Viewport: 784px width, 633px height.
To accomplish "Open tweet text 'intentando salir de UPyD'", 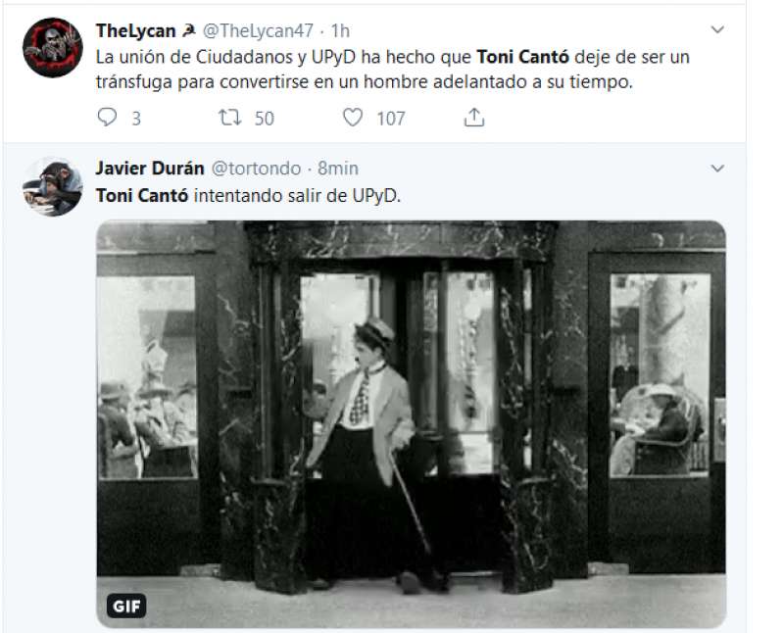I will pos(297,196).
